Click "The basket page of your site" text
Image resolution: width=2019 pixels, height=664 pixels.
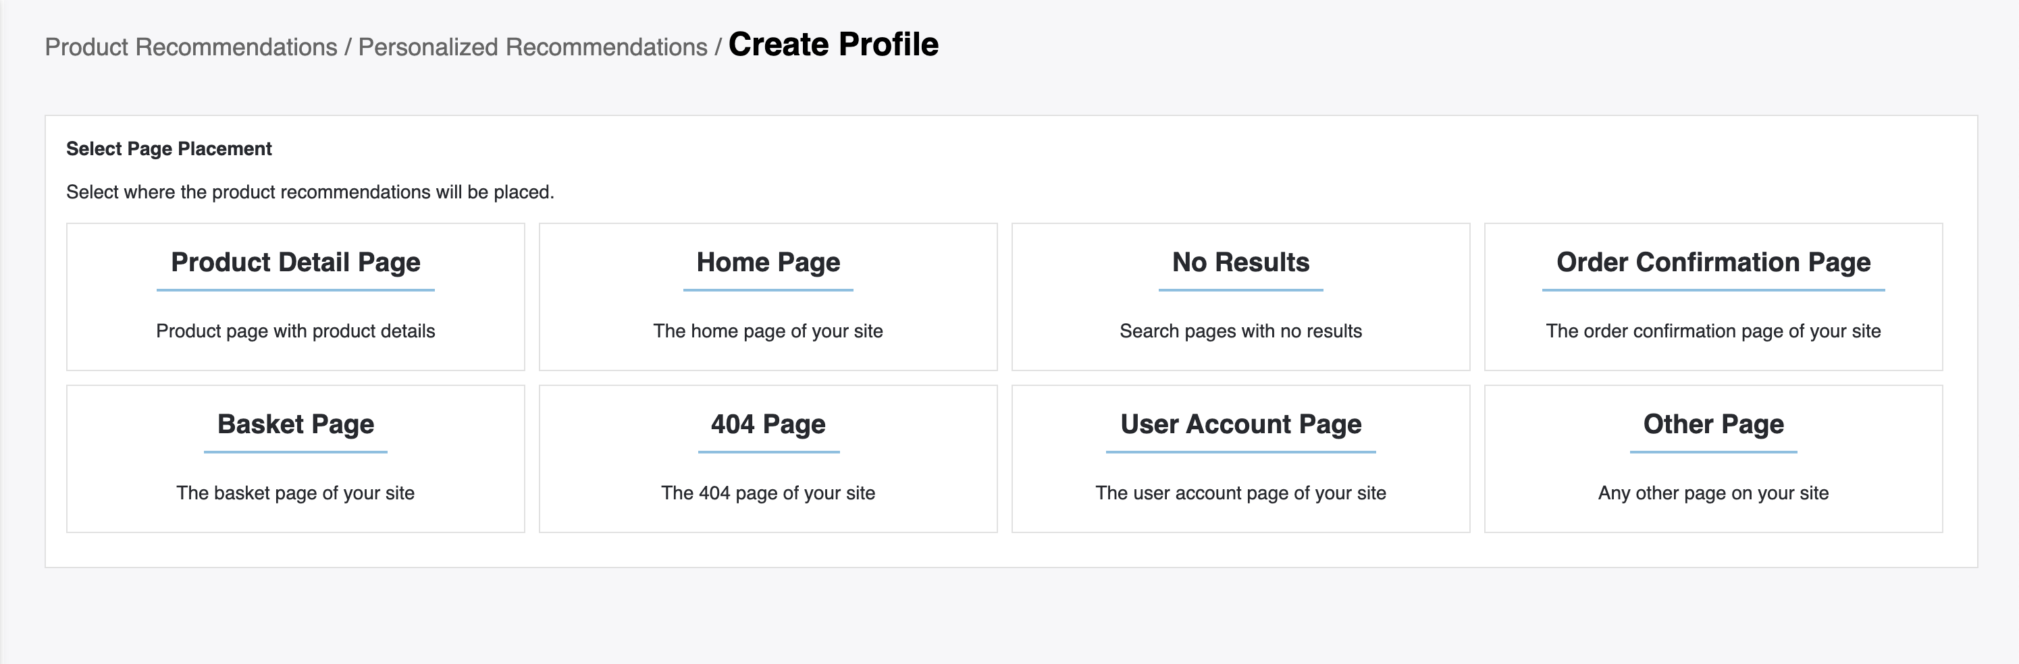[x=296, y=493]
